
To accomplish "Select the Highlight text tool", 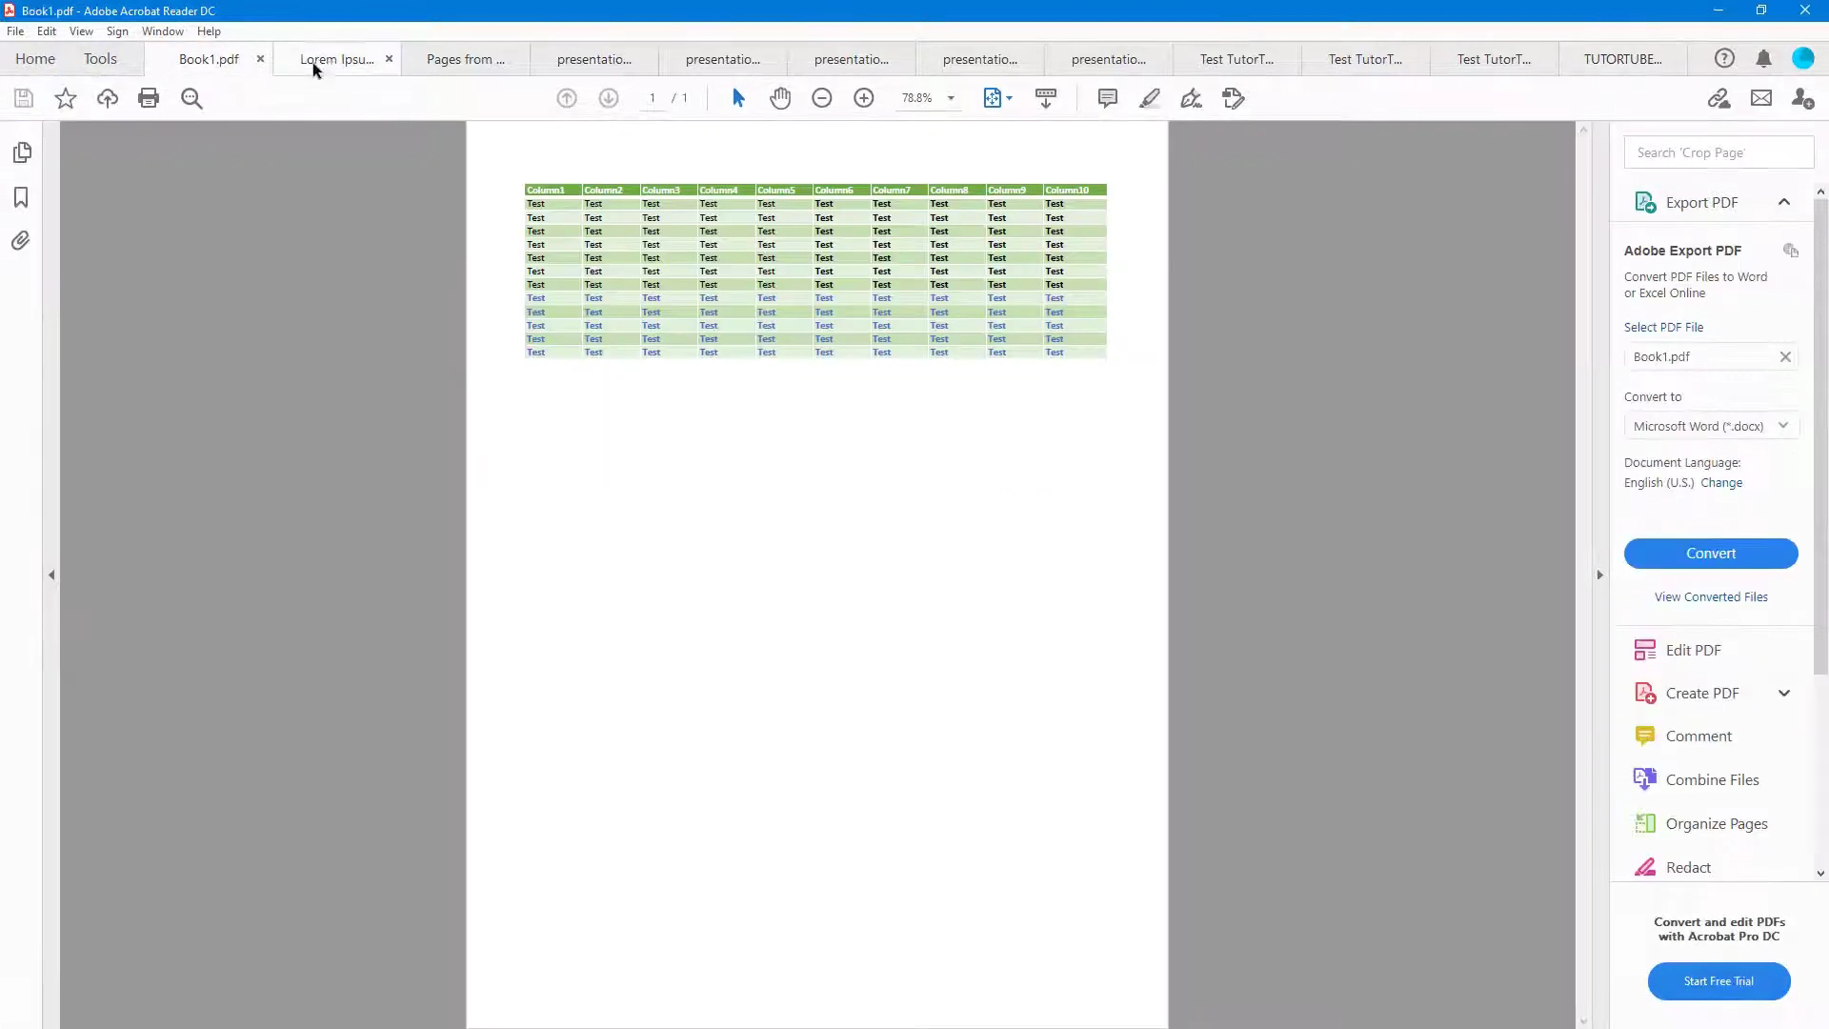I will (1151, 98).
